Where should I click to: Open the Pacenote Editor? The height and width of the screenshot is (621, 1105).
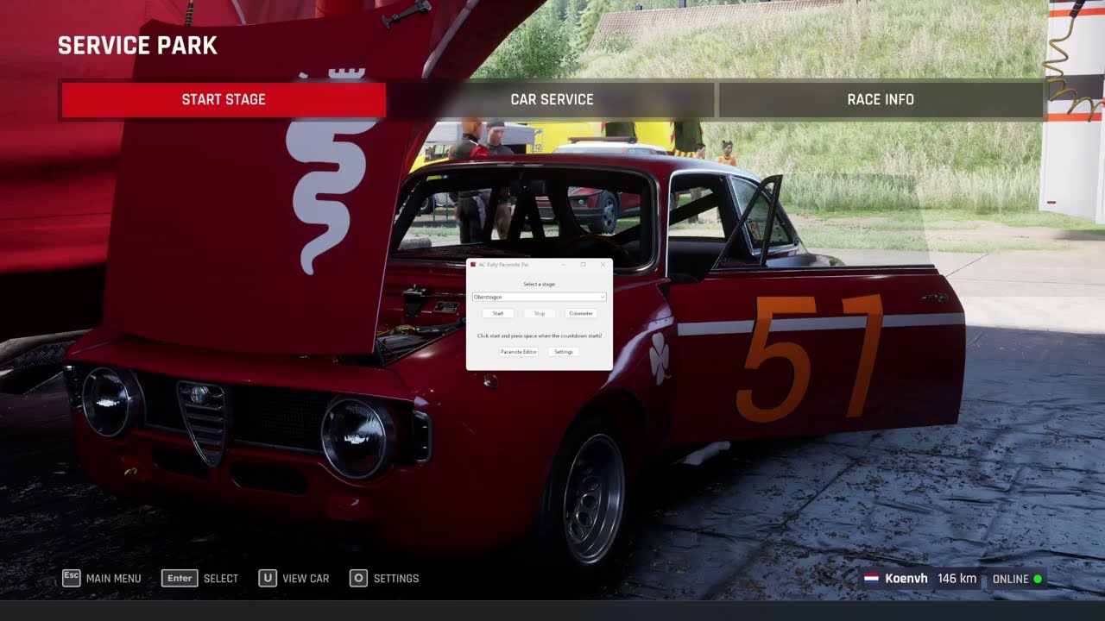(518, 352)
